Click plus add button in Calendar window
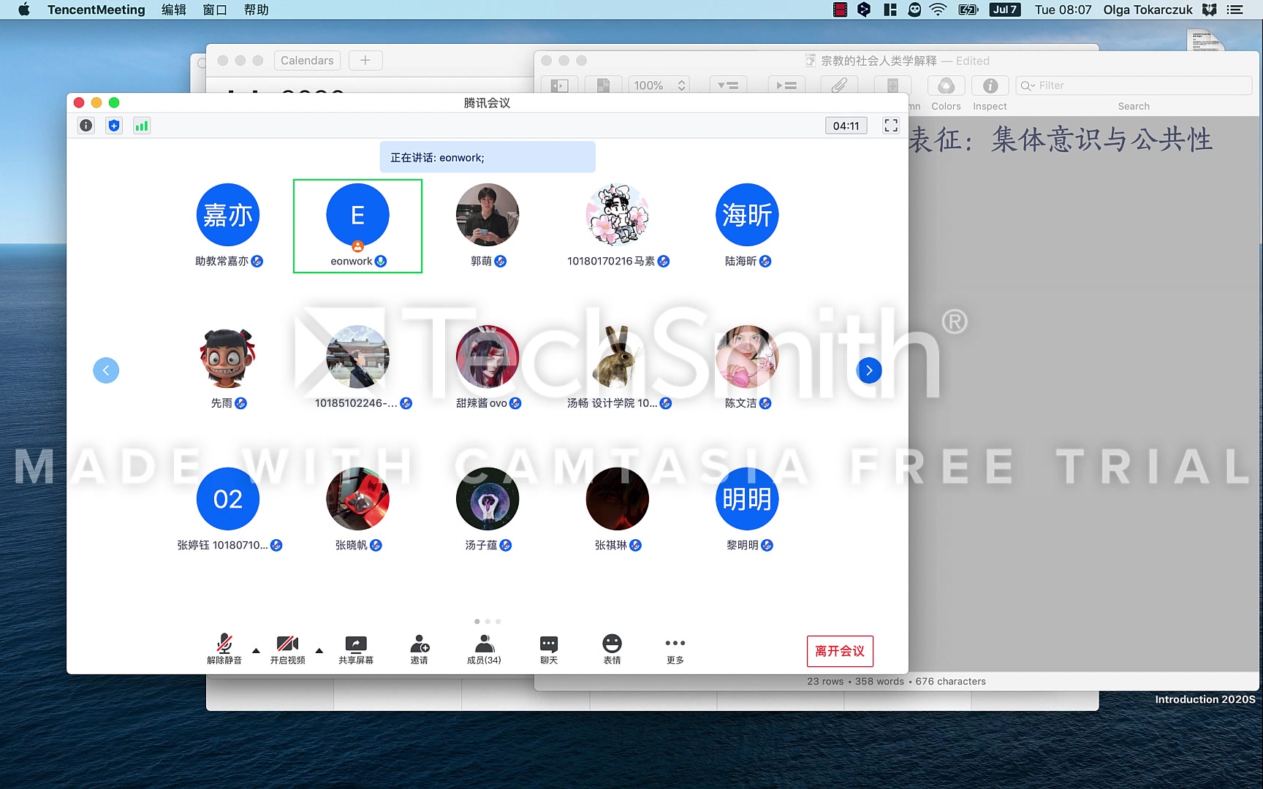 pos(365,61)
